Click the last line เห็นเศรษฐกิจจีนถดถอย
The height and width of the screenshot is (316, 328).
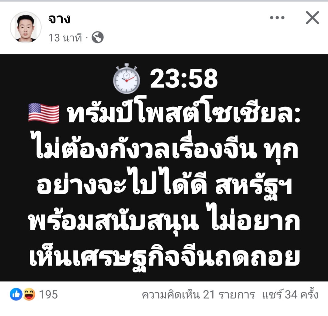click(x=164, y=257)
